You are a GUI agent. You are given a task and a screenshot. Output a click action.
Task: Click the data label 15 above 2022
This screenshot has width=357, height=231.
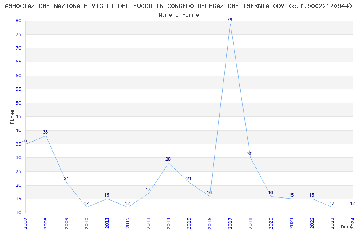tap(312, 195)
